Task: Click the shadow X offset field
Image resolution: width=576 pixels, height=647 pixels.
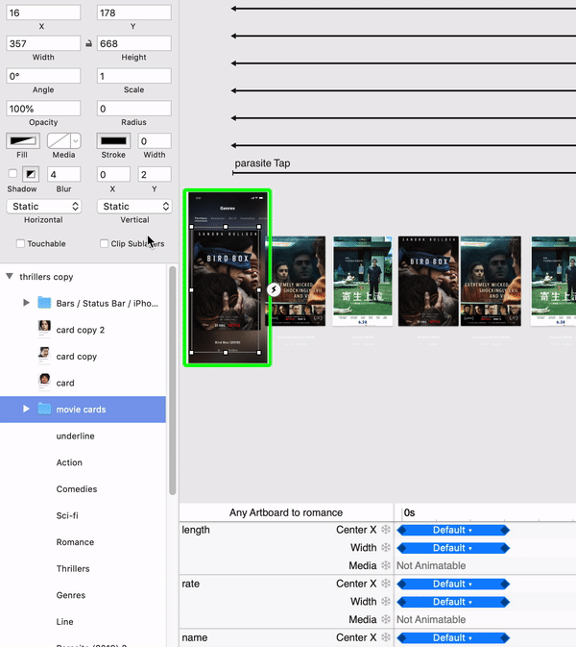Action: pyautogui.click(x=113, y=175)
